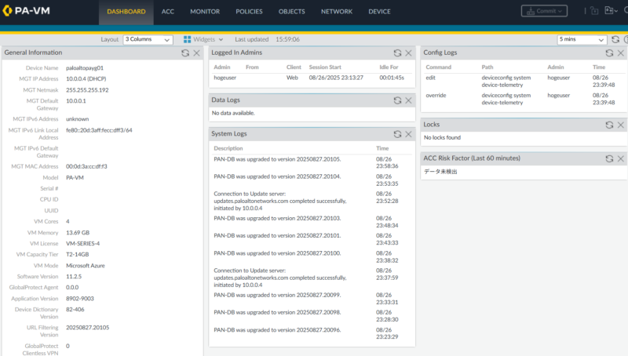Close the System Logs widget
Image resolution: width=628 pixels, height=356 pixels.
coord(408,134)
